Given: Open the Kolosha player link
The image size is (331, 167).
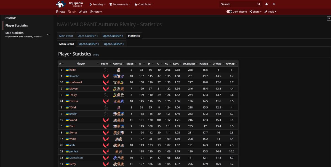Looking at the screenshot, I should (74, 76).
